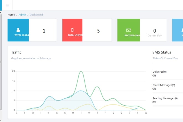Click the y-axis label 10
183x122 pixels.
pos(14,91)
